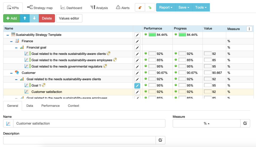The width and height of the screenshot is (256, 147).
Task: Click highlighted blue pencil for Goal 1
Action: pos(137,86)
